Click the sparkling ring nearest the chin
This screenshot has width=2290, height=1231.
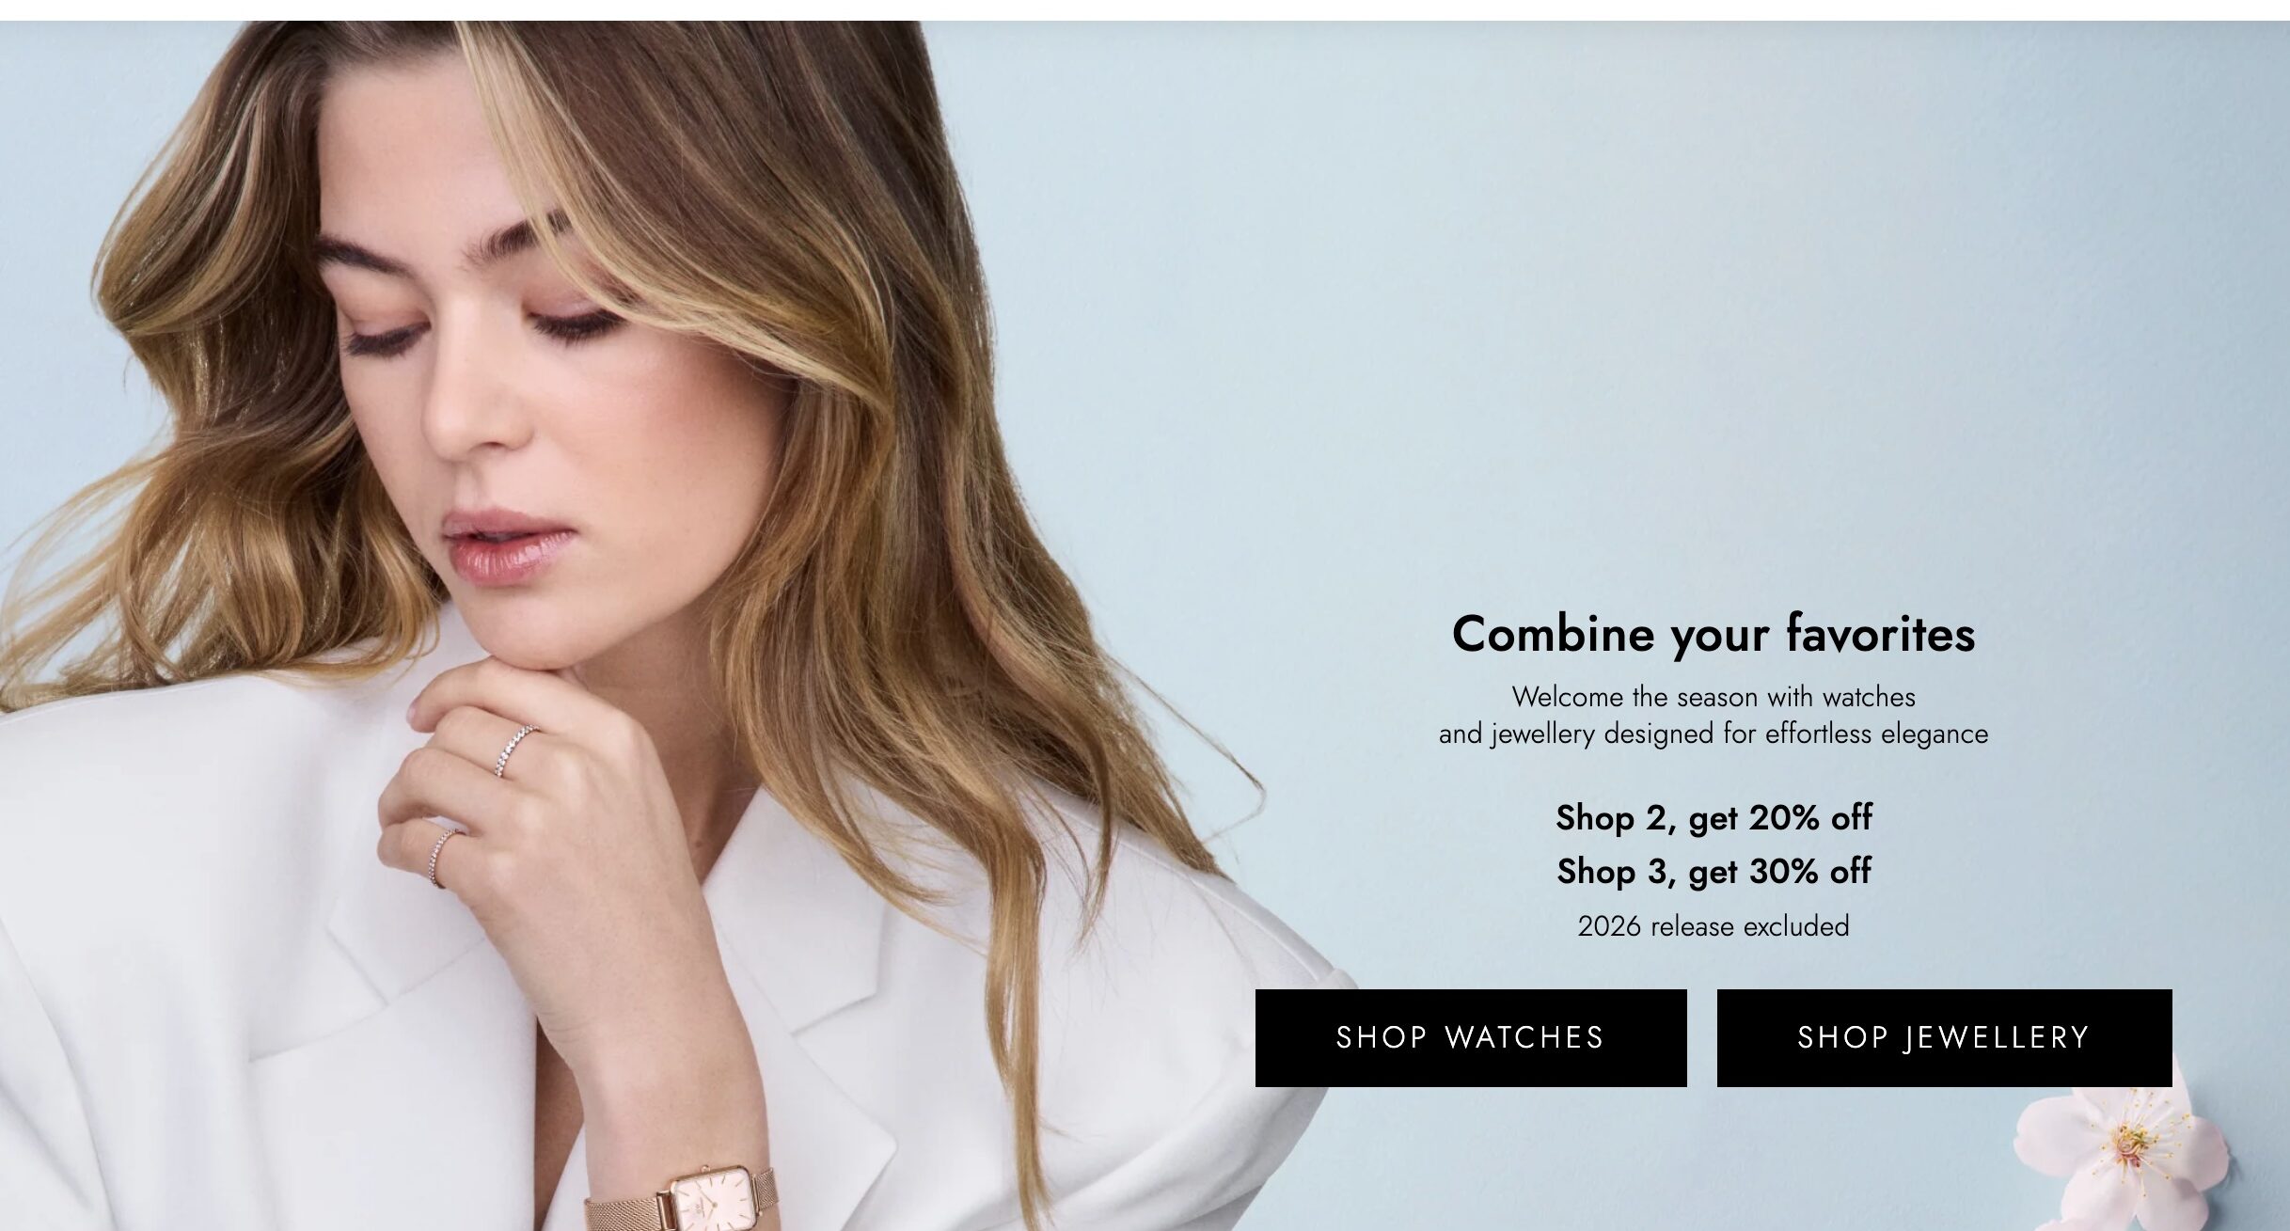(516, 750)
